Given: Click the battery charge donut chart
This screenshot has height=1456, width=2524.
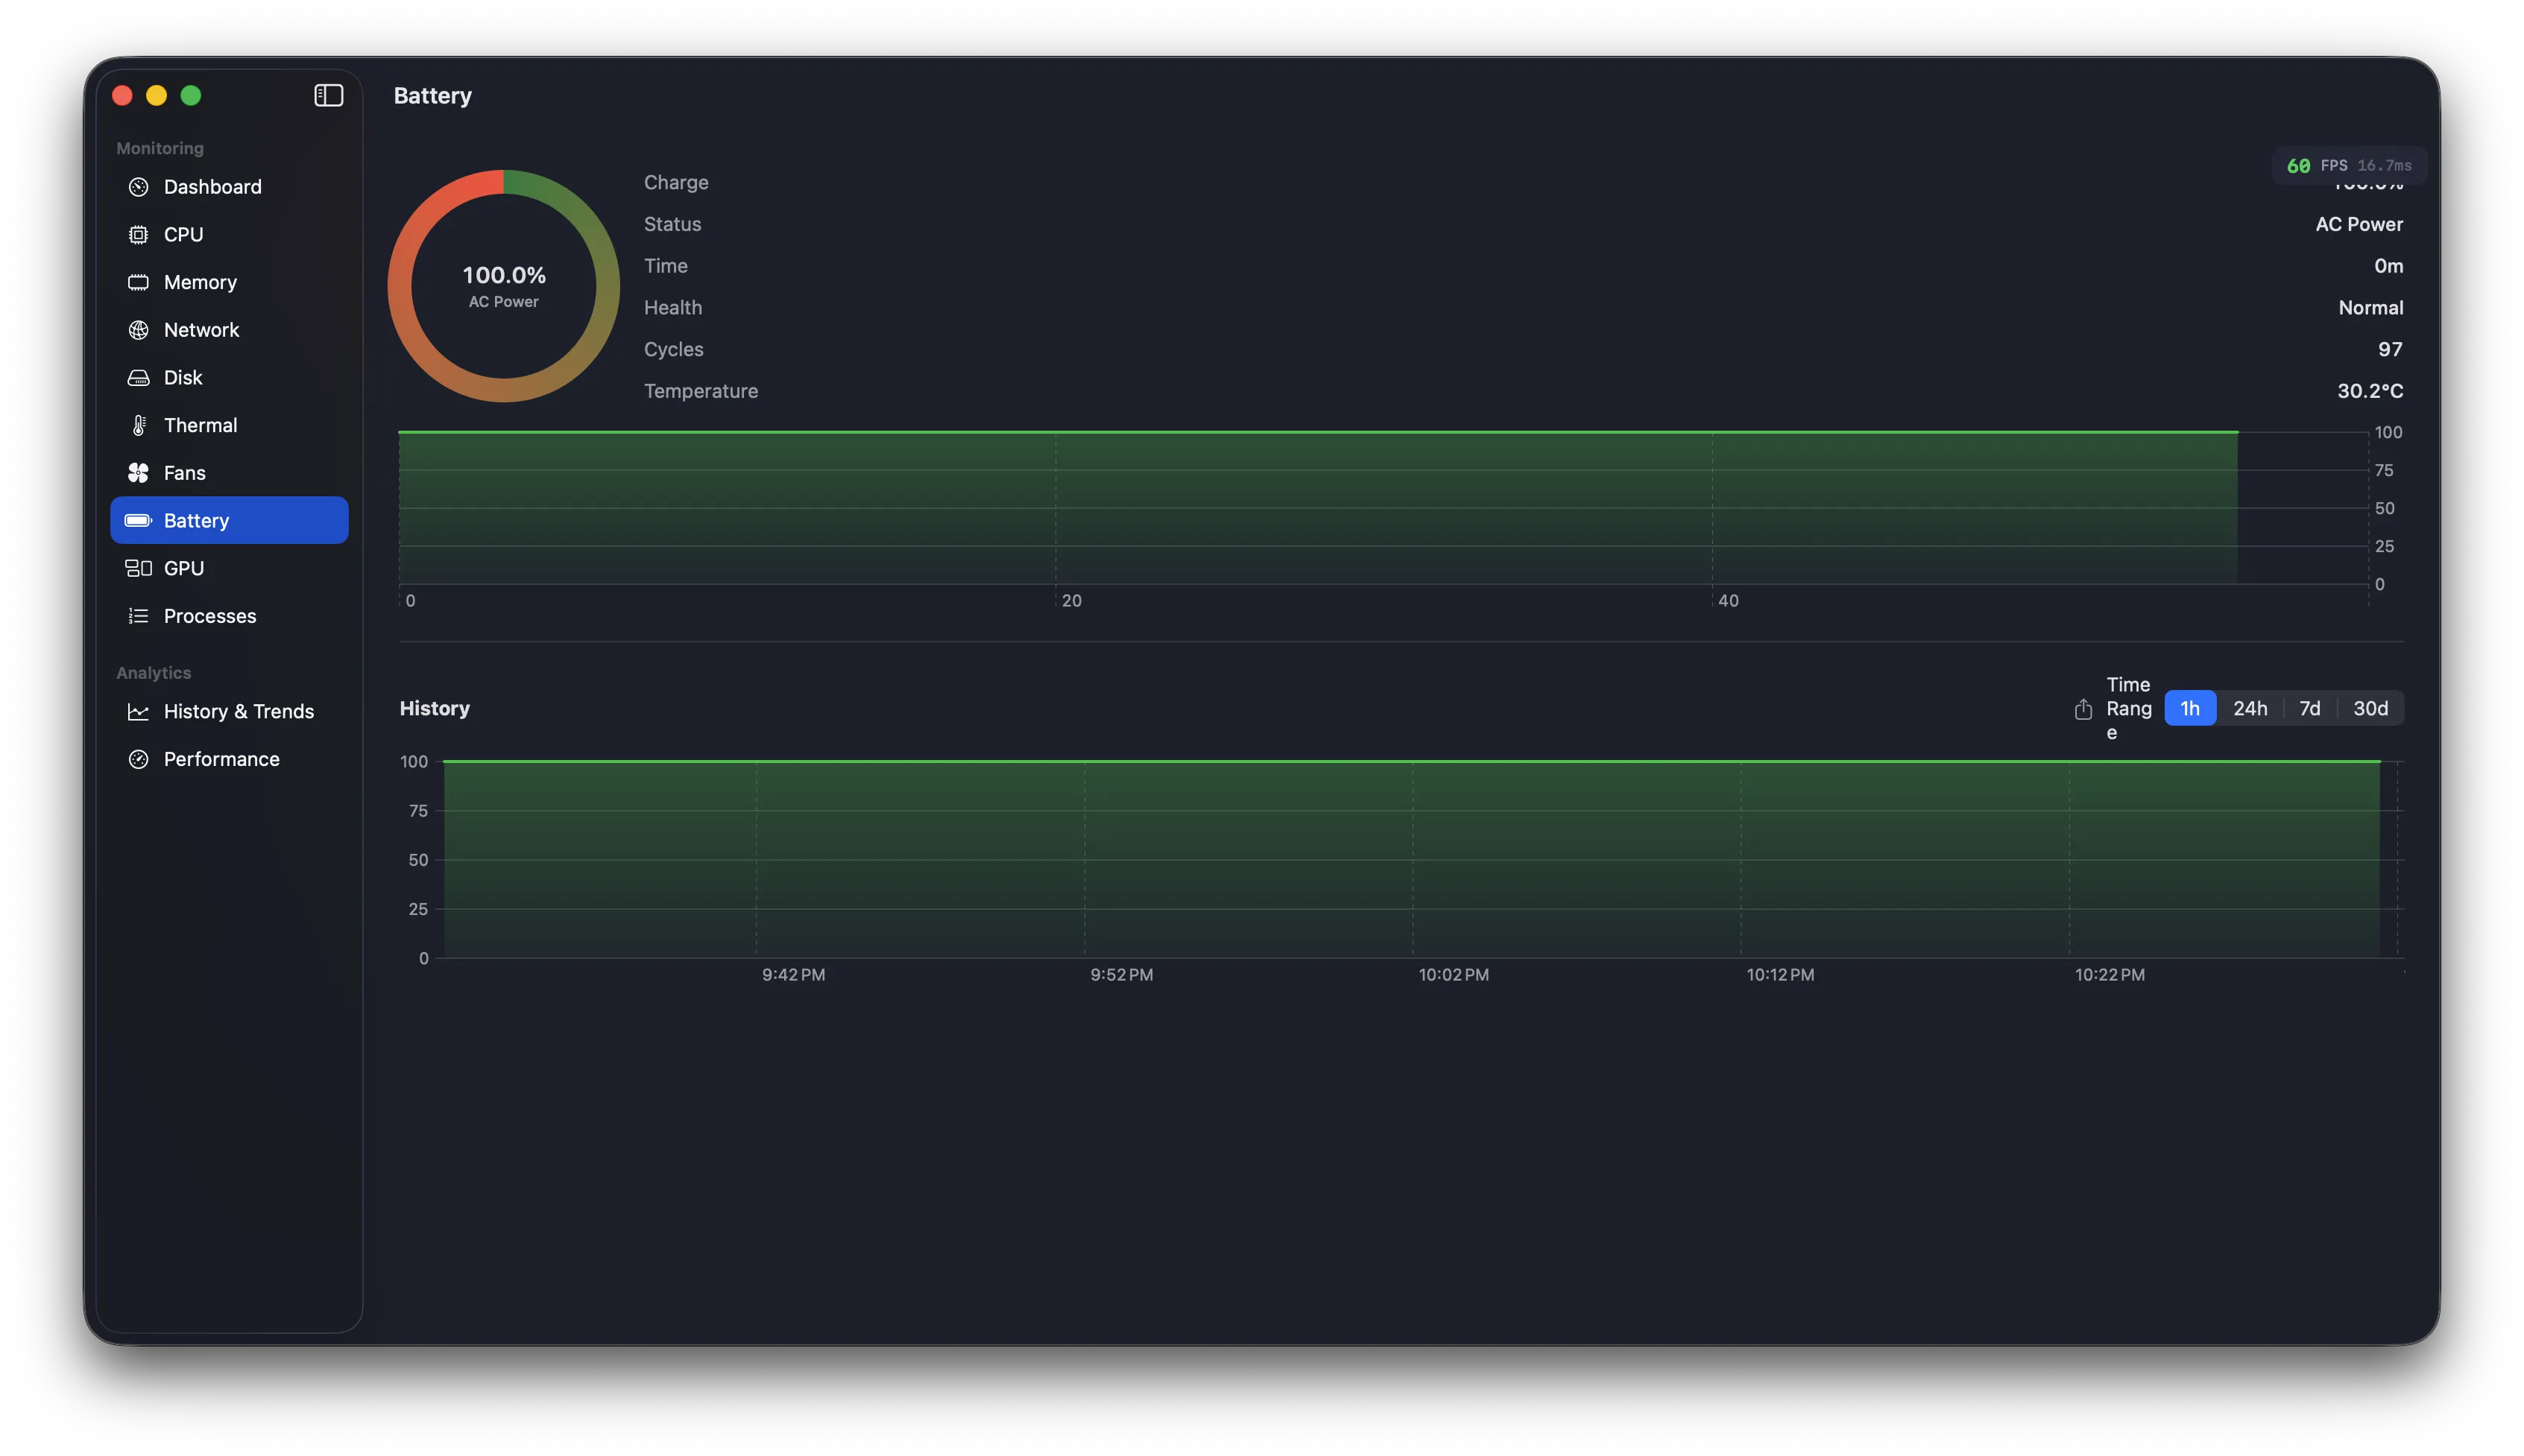Looking at the screenshot, I should (504, 285).
